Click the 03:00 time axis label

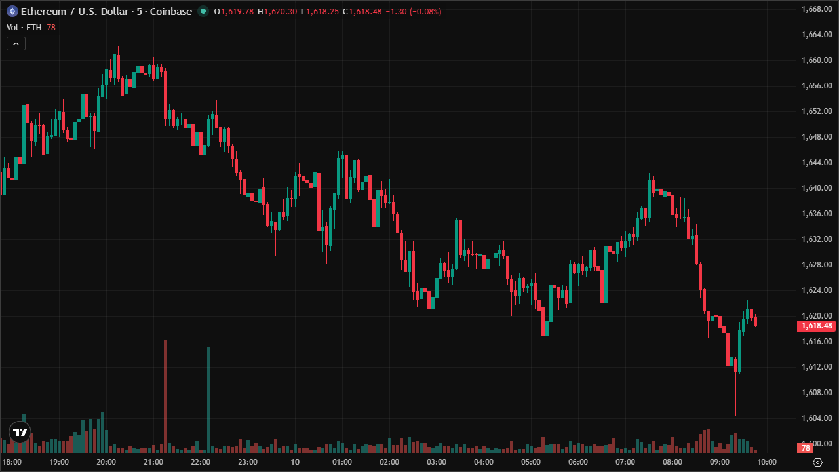click(x=437, y=462)
